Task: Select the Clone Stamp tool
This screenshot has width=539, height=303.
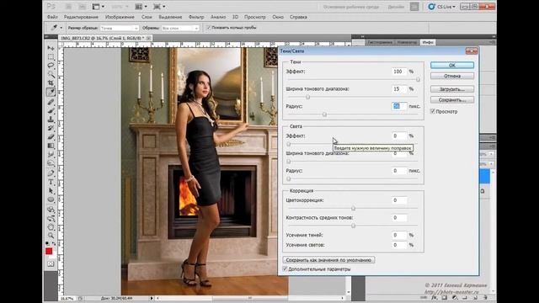Action: [51, 120]
